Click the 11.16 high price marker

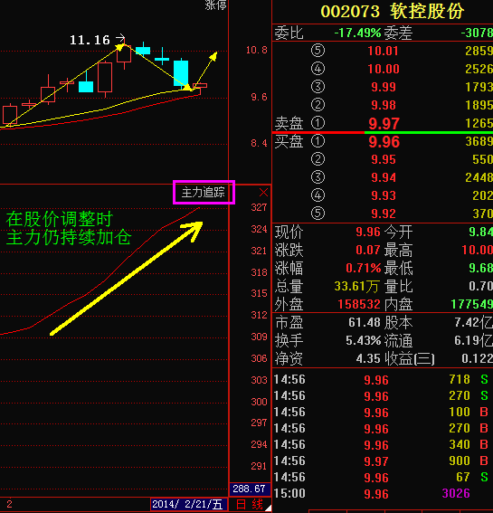click(x=90, y=40)
